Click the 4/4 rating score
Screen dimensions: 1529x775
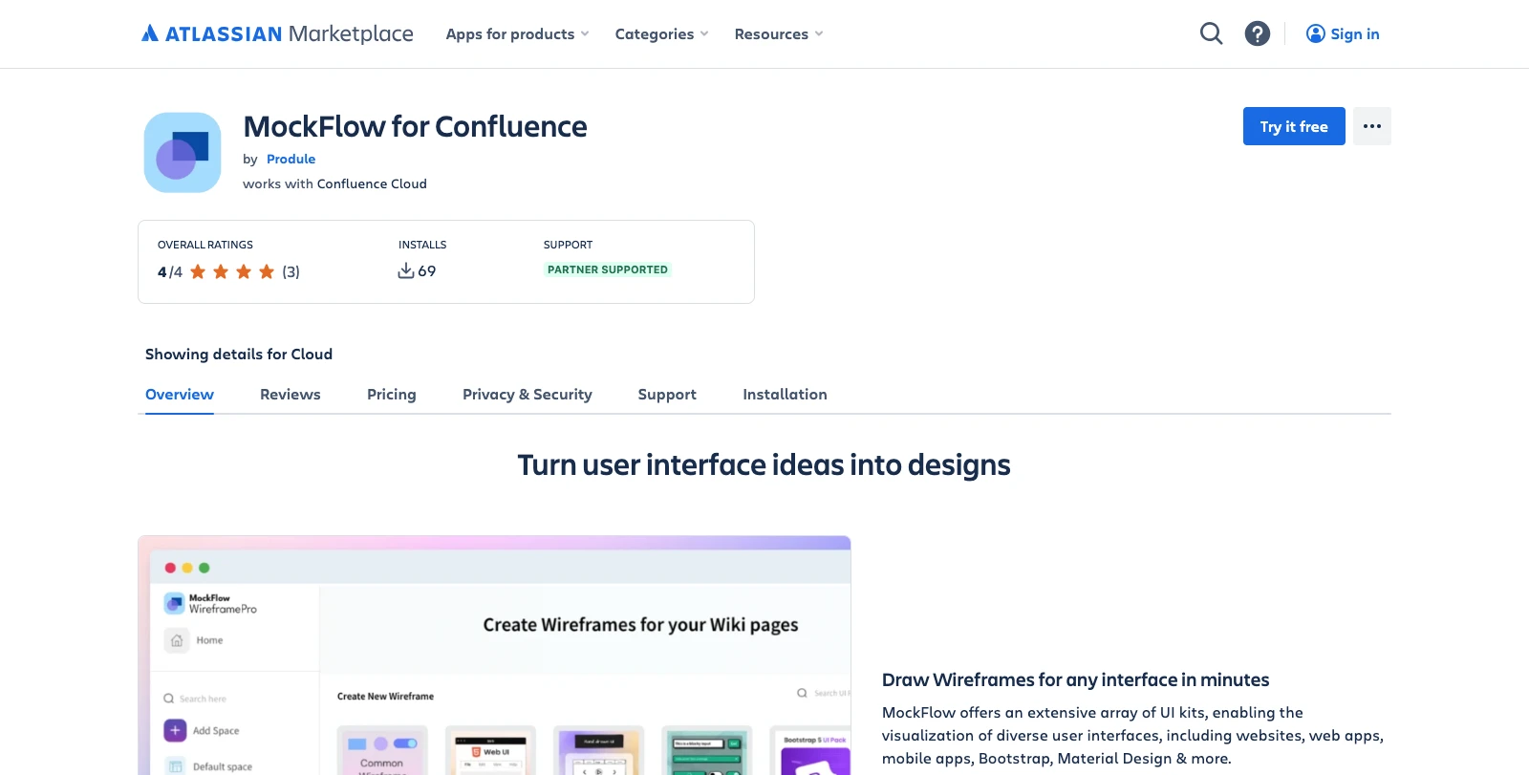[x=170, y=271]
